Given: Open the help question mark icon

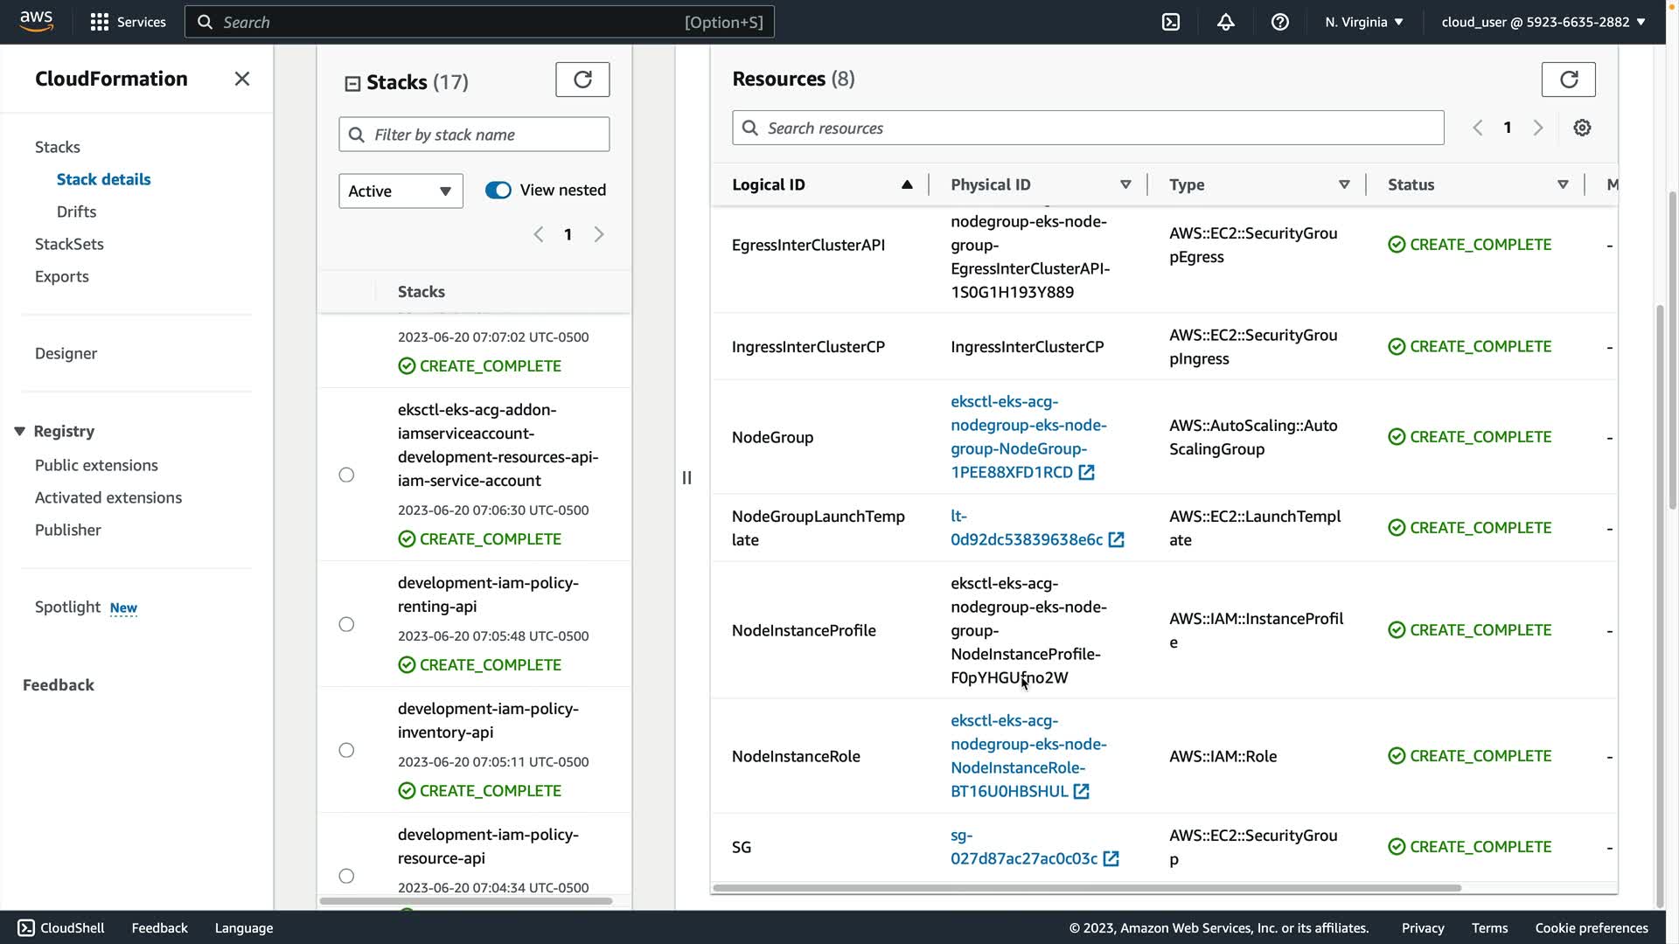Looking at the screenshot, I should (x=1279, y=22).
